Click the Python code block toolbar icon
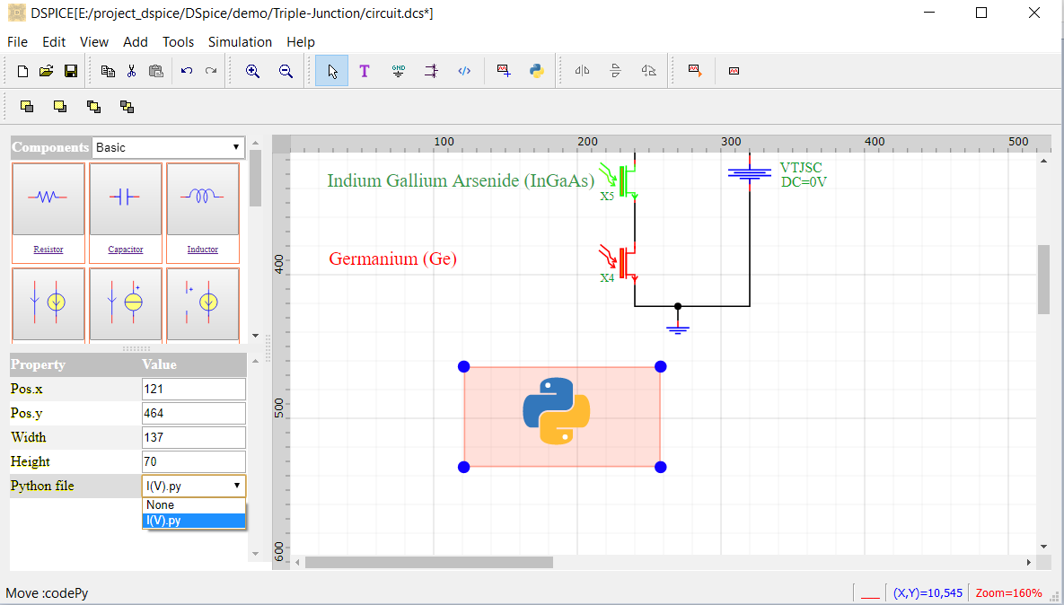This screenshot has width=1064, height=605. pos(537,71)
